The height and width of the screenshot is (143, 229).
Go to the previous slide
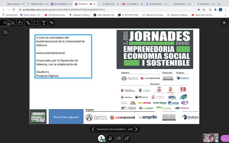pyautogui.click(x=93, y=129)
